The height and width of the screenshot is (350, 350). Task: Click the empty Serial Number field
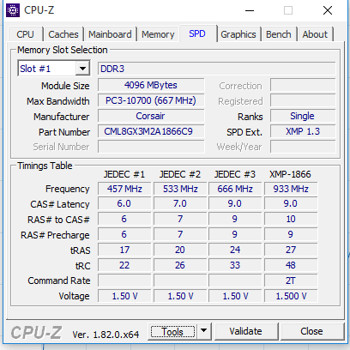pos(151,147)
